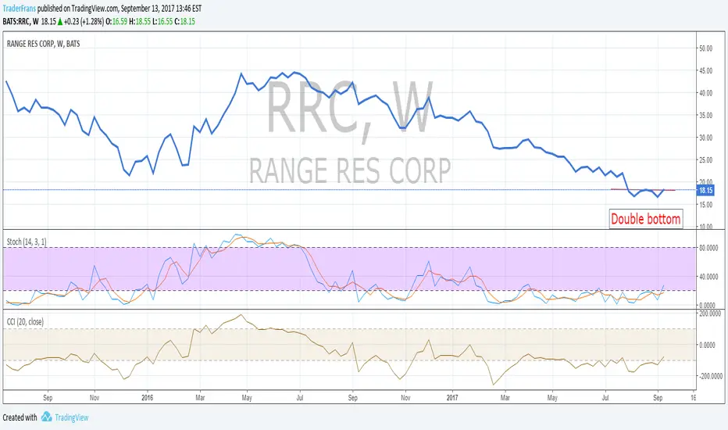Click the first May label after 2016
This screenshot has width=728, height=430.
pos(247,398)
